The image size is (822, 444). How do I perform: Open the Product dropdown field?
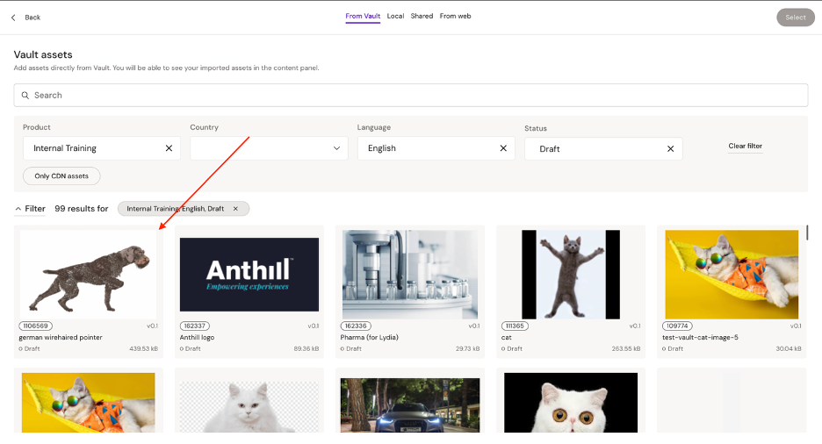(x=102, y=148)
